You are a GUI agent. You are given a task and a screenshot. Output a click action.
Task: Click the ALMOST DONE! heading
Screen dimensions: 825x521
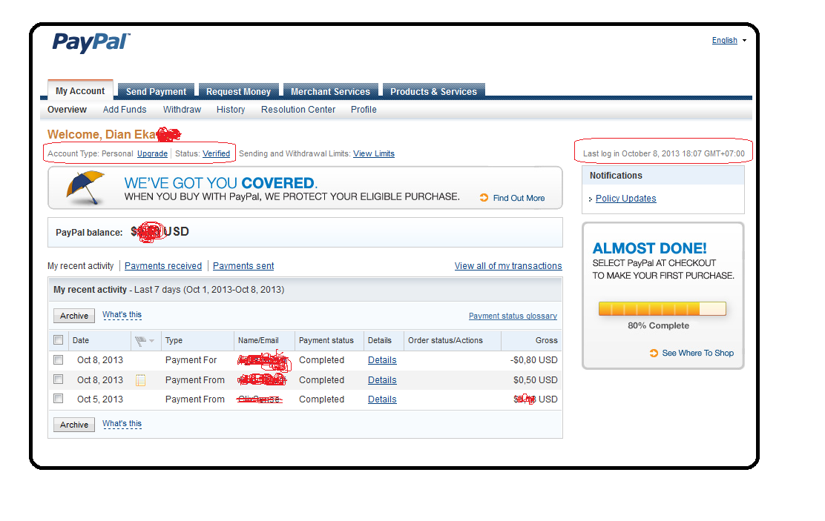click(x=649, y=248)
